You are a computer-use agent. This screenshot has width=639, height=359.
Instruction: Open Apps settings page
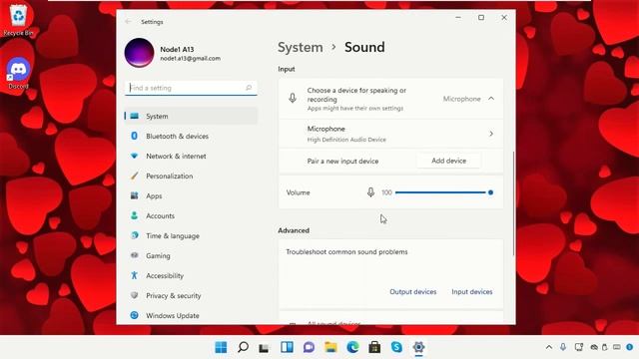[x=191, y=195]
